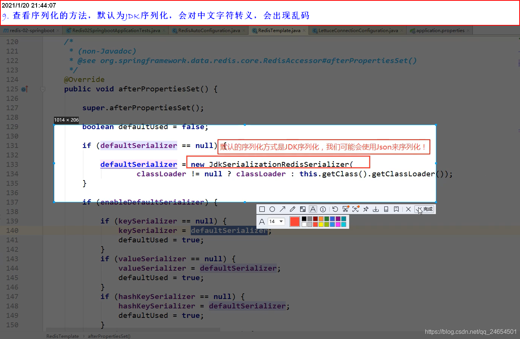Open Redis02SpringbootApplicationTests.java tab

click(x=116, y=31)
